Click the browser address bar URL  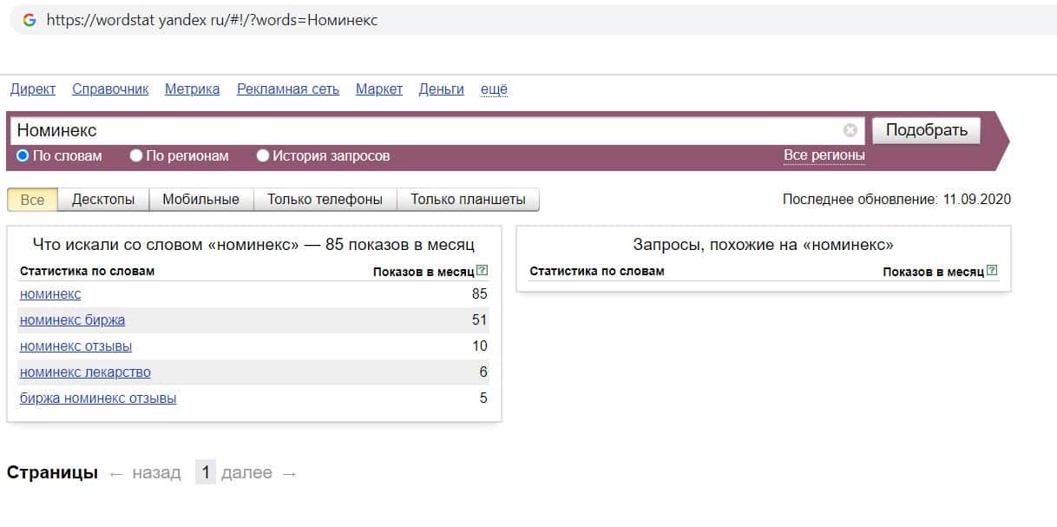click(212, 20)
